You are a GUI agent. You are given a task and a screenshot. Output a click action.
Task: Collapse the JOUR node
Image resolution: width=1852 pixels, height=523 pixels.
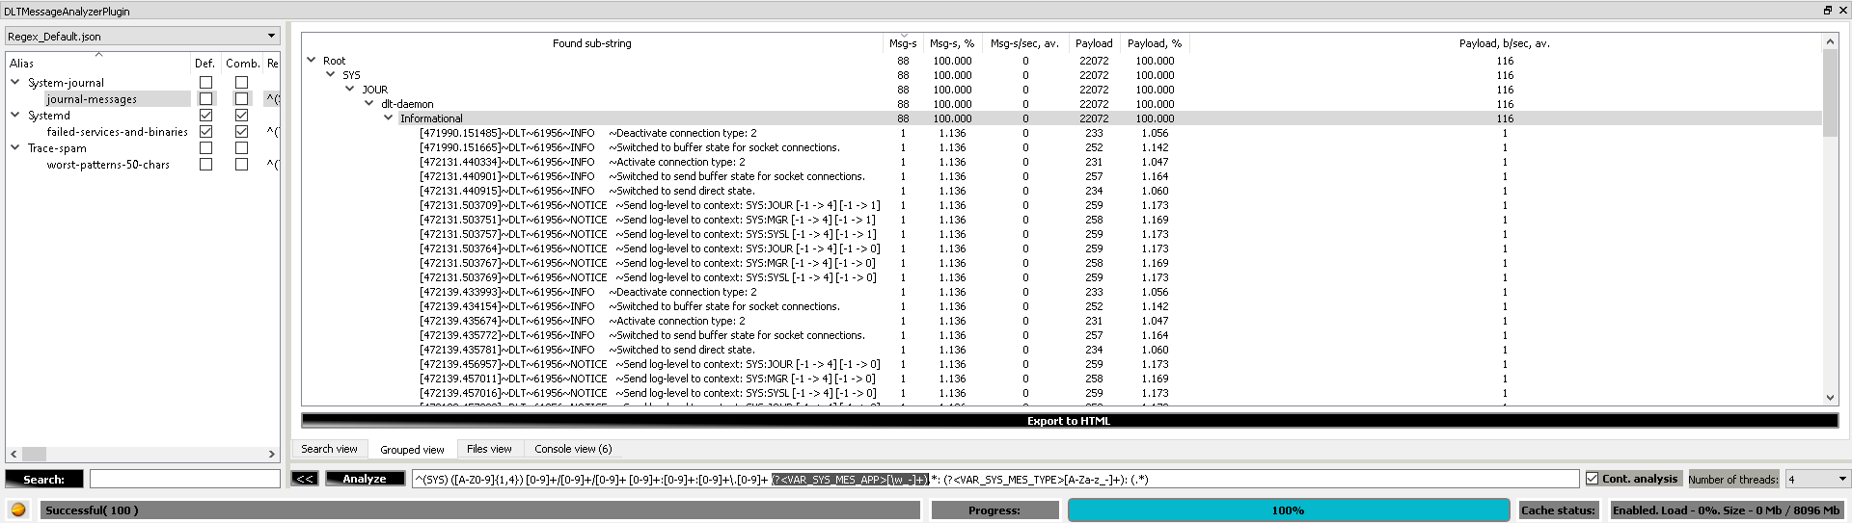[x=350, y=89]
